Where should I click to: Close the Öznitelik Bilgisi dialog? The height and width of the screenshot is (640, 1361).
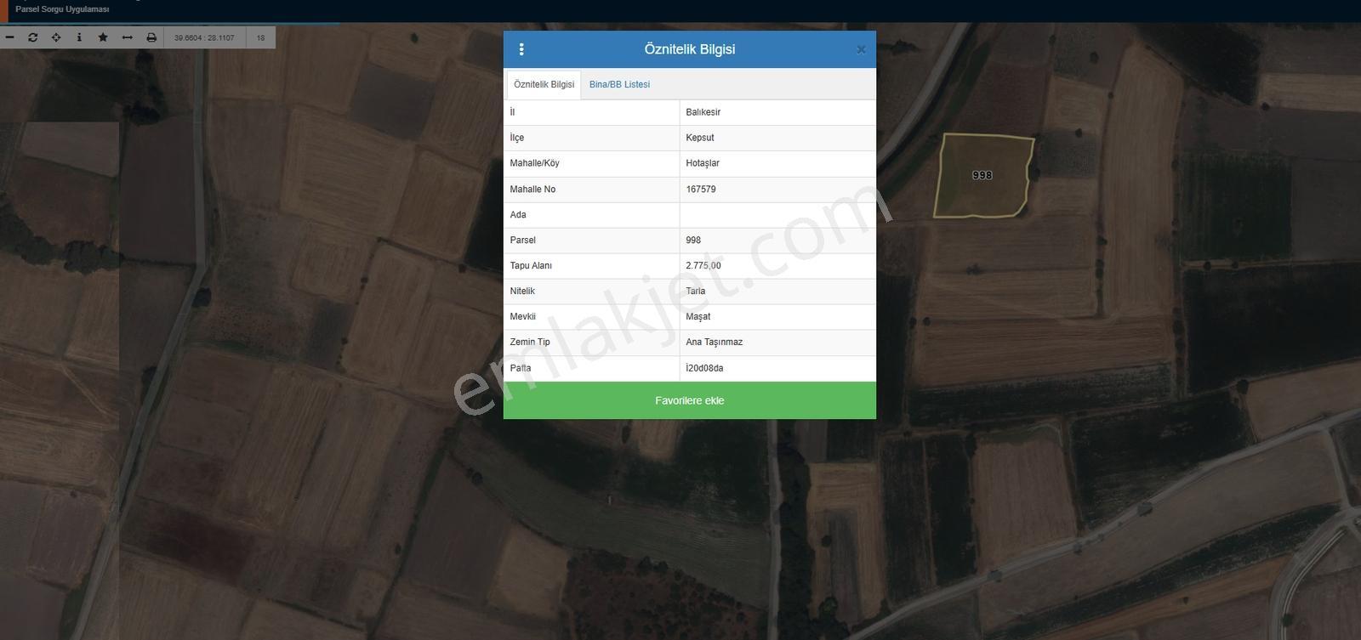(861, 49)
